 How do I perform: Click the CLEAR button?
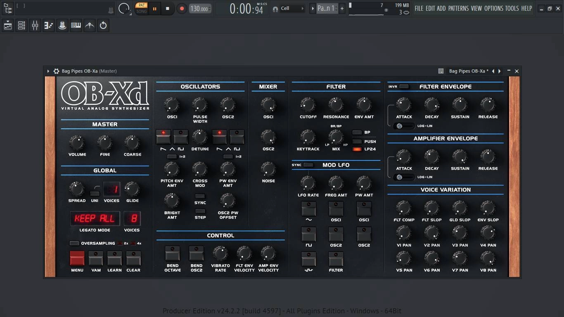pyautogui.click(x=133, y=258)
